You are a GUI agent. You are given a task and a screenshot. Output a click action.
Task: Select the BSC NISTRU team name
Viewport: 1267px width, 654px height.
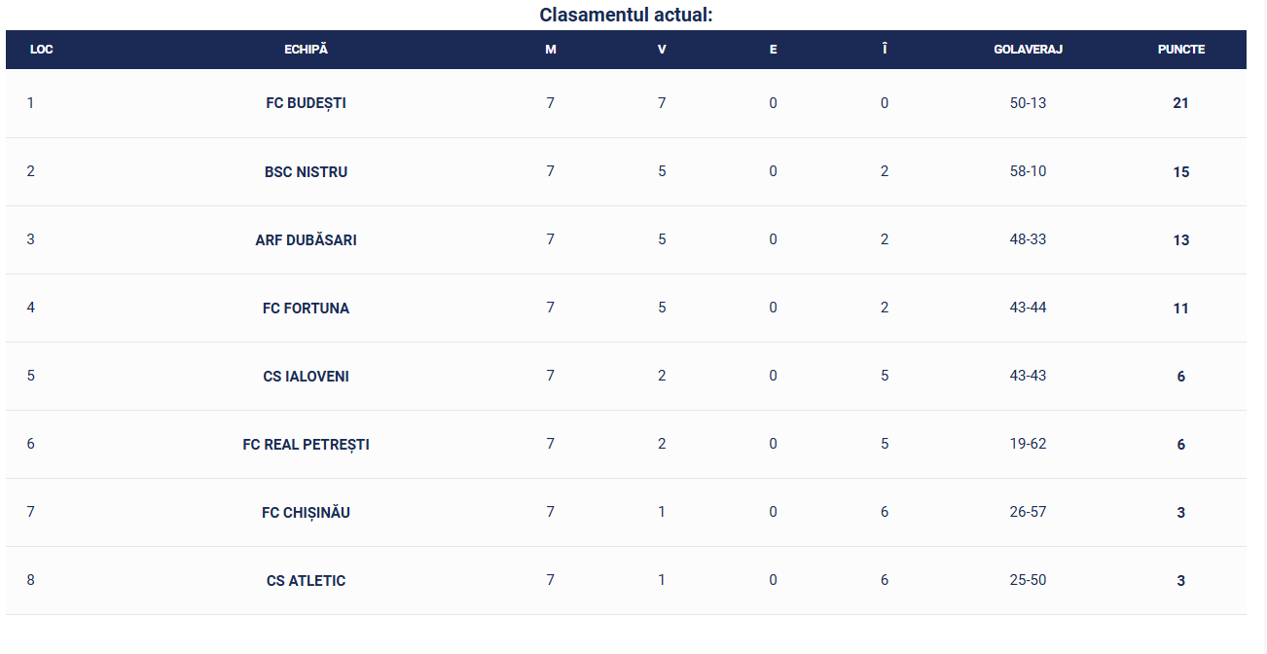coord(306,171)
